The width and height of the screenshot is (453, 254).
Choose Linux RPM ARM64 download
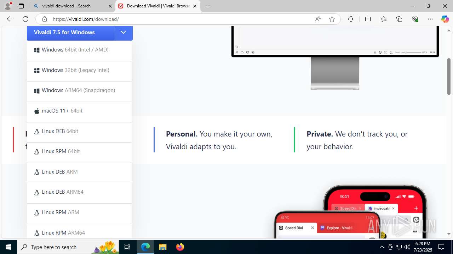tap(79, 231)
